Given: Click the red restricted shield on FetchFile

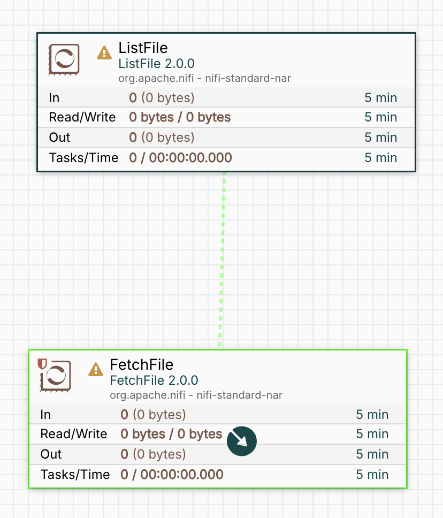Looking at the screenshot, I should pyautogui.click(x=42, y=364).
